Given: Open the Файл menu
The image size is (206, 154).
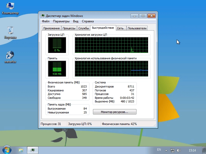Looking at the screenshot, I should pos(46,21).
